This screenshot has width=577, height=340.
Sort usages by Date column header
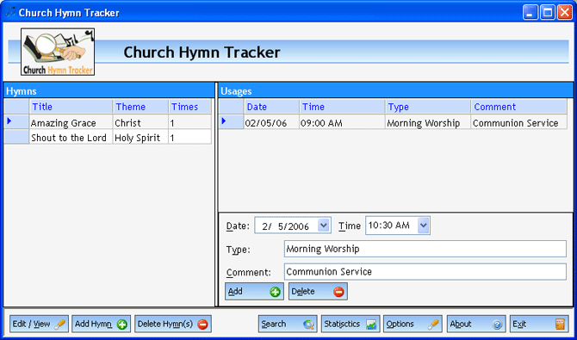[x=271, y=107]
